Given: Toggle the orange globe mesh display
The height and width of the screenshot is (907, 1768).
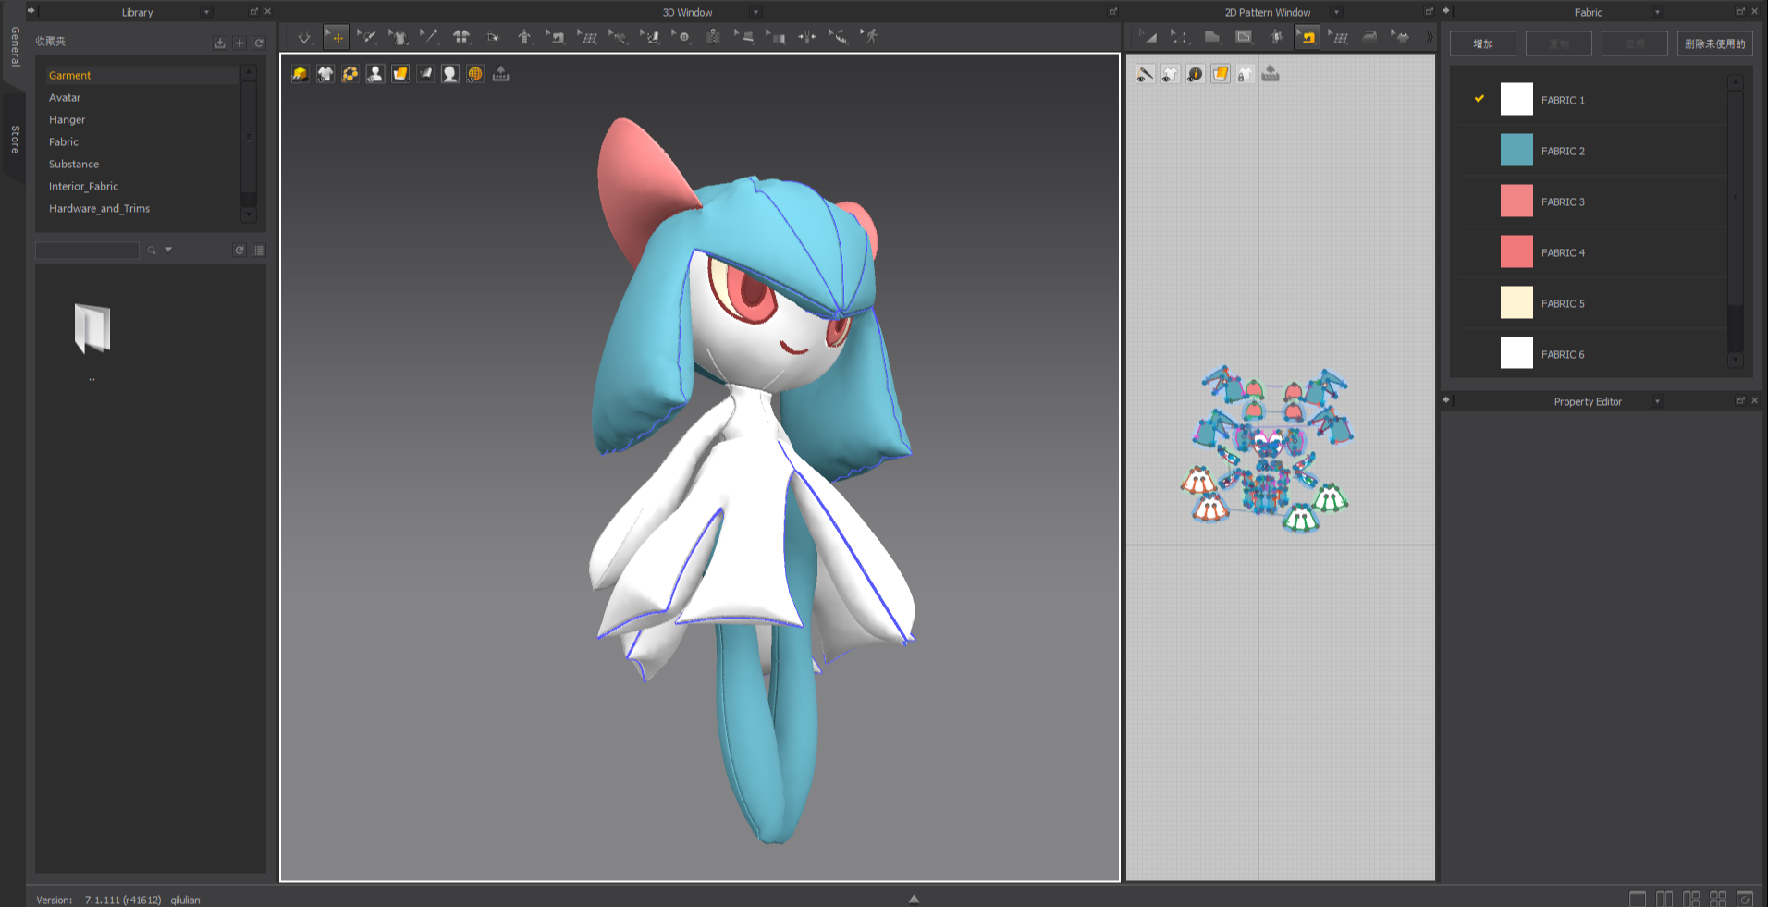Looking at the screenshot, I should [474, 74].
